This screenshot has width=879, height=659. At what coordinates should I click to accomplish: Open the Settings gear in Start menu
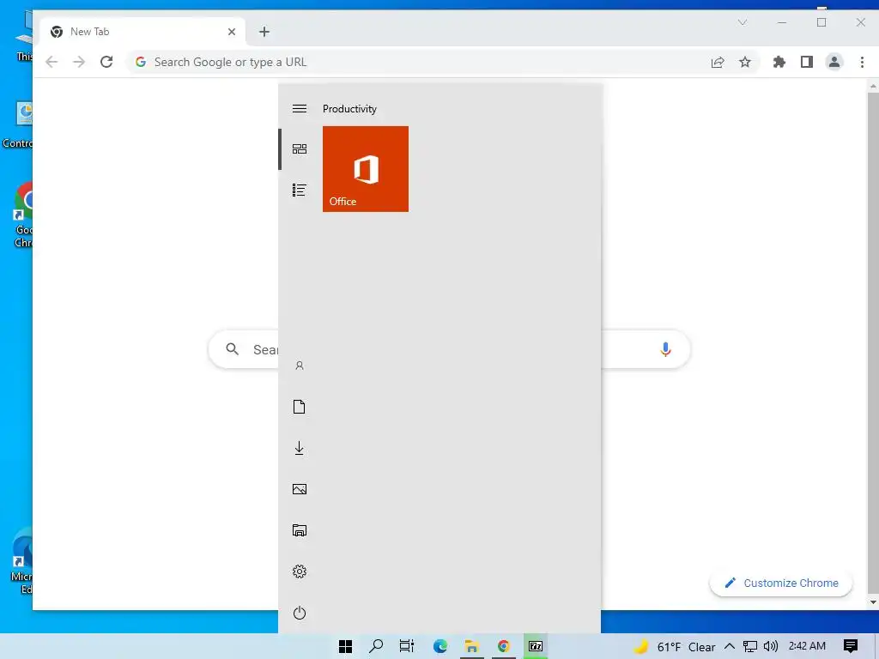pos(300,571)
